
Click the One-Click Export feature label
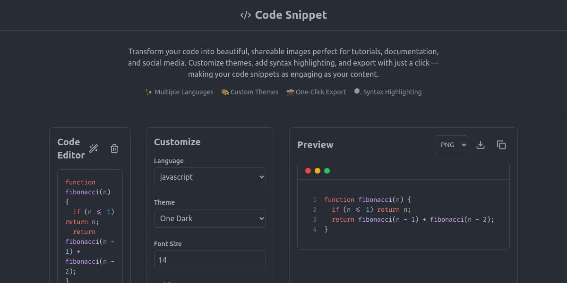[316, 92]
